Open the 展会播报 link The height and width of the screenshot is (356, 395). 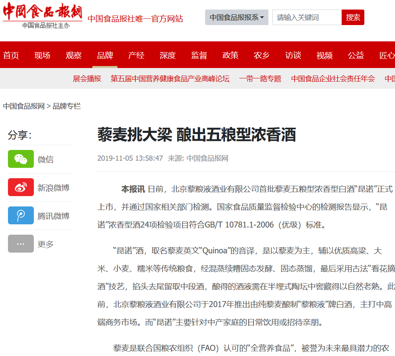(87, 79)
